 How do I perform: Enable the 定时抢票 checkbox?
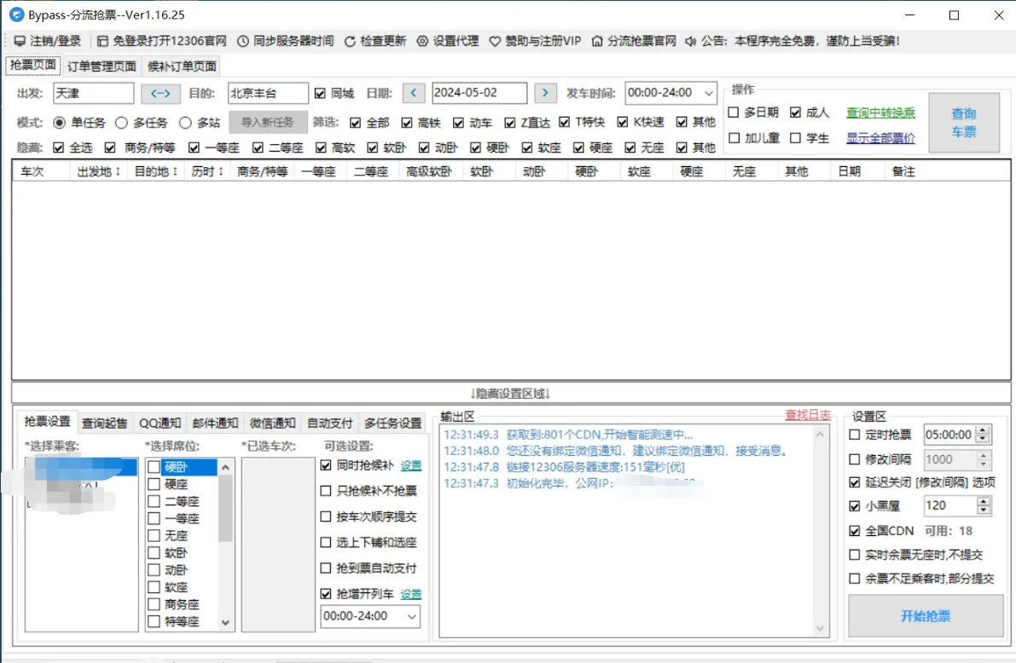[x=853, y=434]
